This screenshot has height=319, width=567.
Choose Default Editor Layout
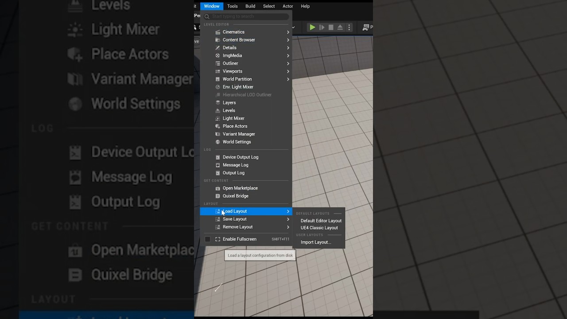[x=321, y=221]
